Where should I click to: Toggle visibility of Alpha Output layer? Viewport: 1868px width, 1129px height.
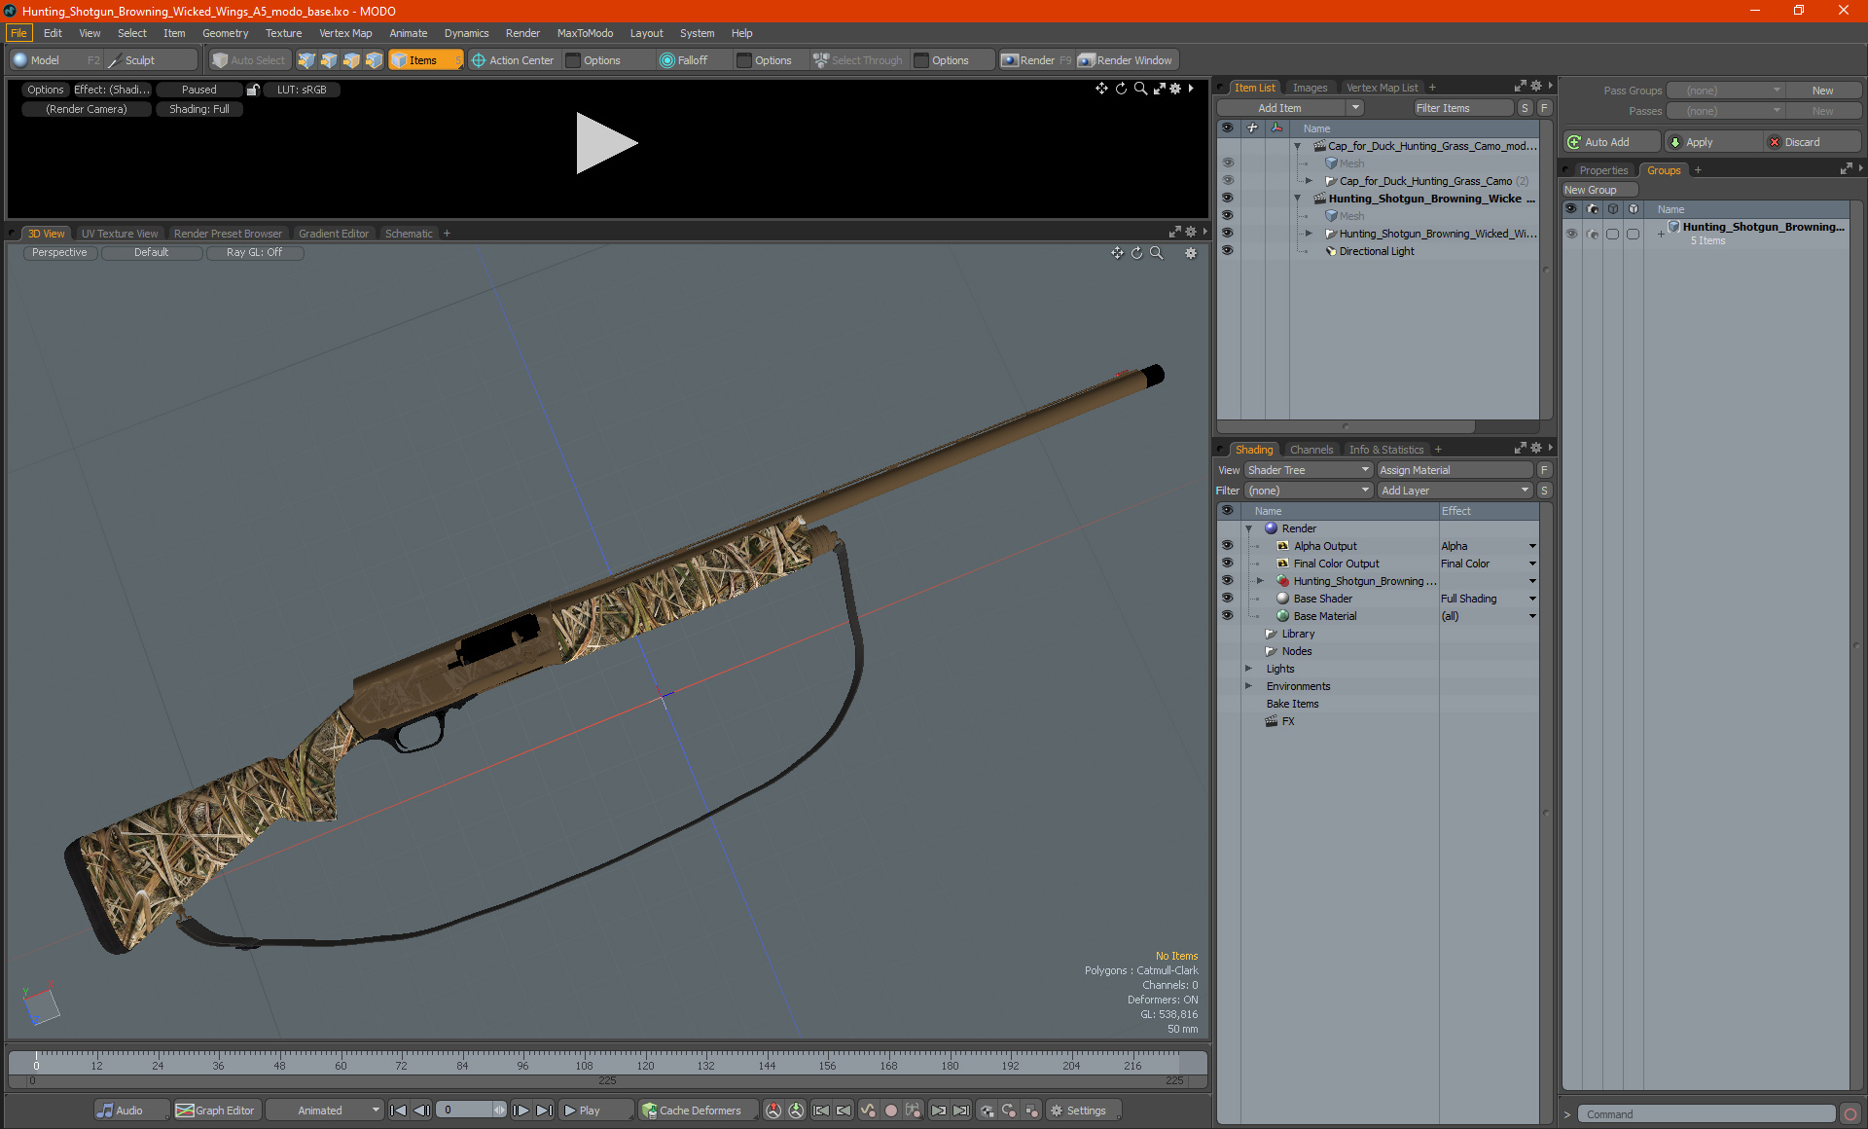(x=1228, y=546)
